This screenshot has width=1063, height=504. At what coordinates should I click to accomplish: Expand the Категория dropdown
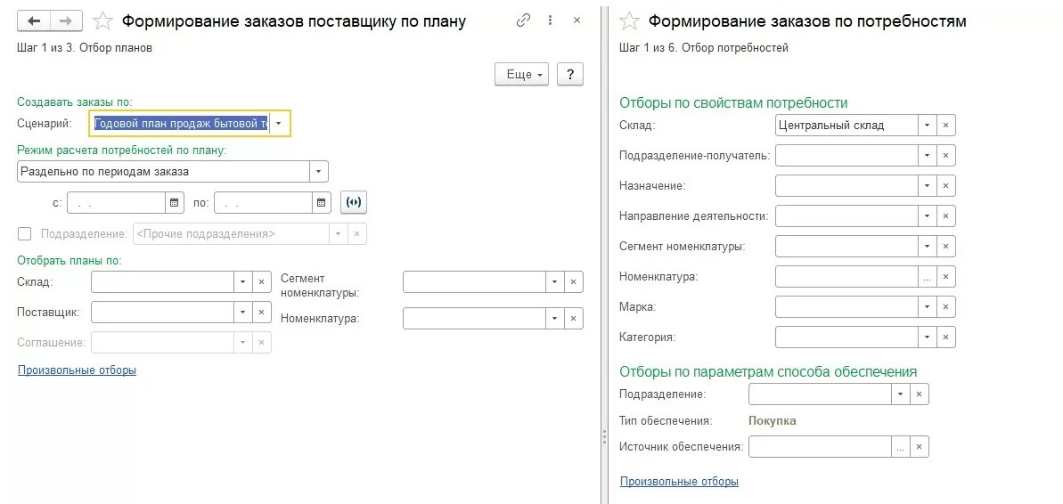(x=928, y=337)
